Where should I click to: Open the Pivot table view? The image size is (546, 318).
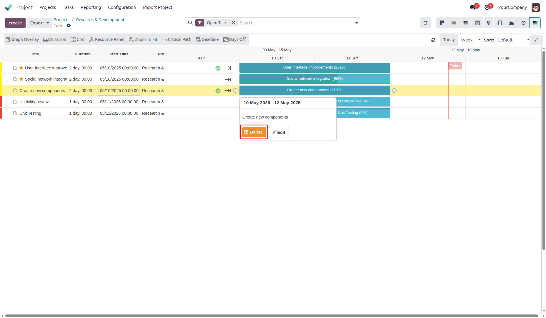499,23
